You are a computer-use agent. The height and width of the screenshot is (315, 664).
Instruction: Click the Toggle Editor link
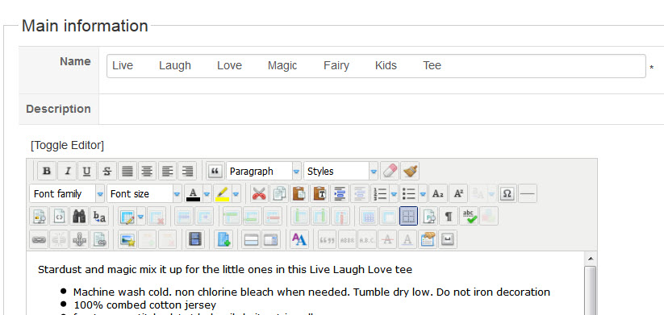67,146
